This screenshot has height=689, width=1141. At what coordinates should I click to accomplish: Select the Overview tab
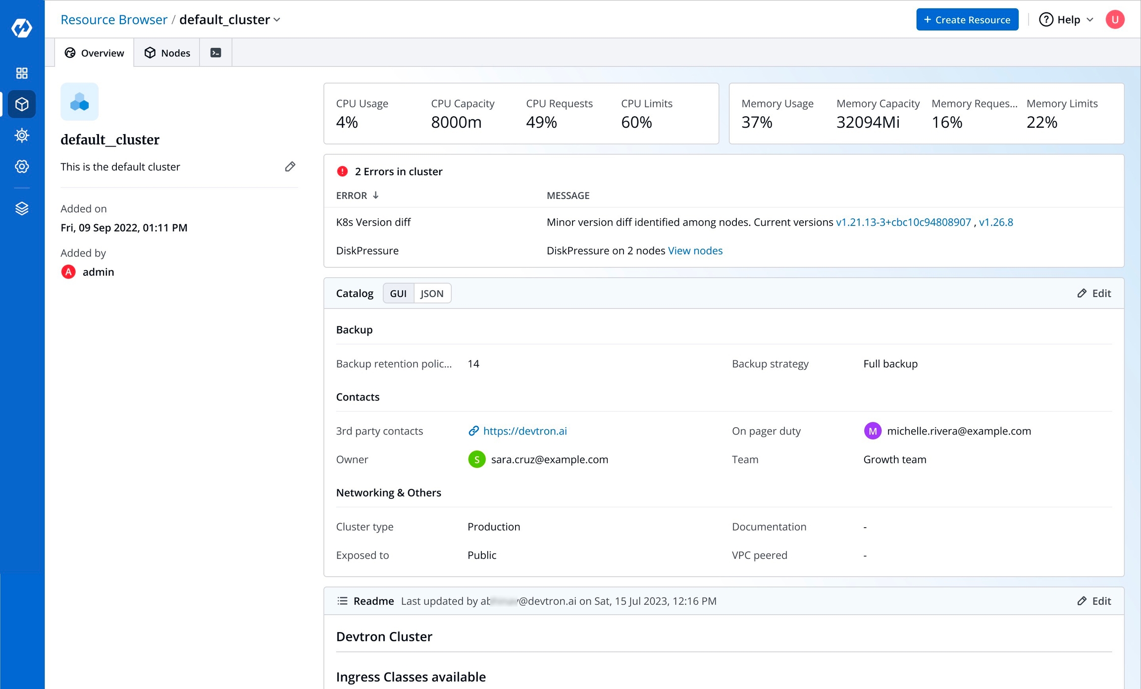[94, 53]
